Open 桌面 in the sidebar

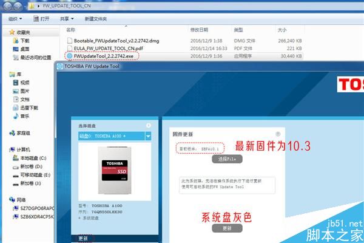pyautogui.click(x=21, y=49)
